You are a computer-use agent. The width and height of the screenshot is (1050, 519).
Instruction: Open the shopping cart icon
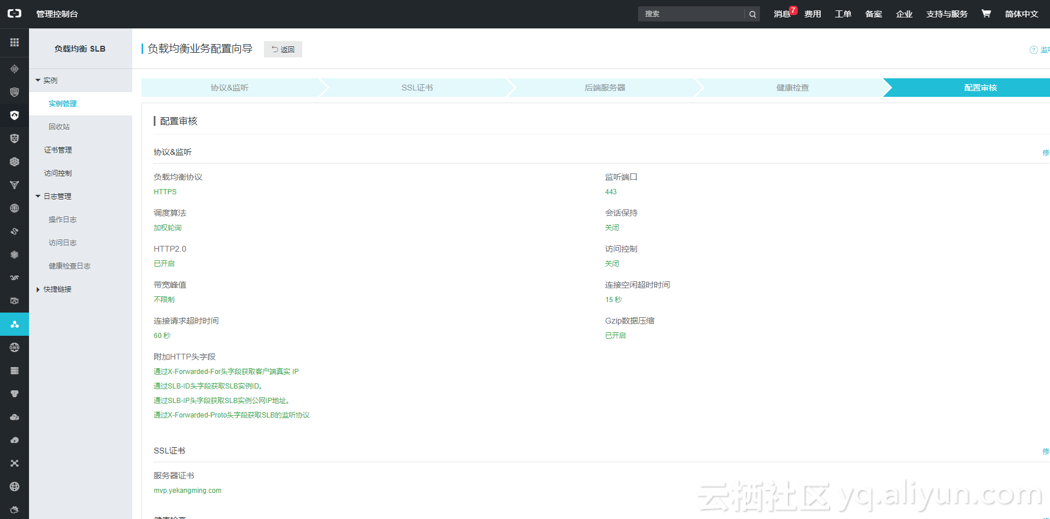[986, 13]
